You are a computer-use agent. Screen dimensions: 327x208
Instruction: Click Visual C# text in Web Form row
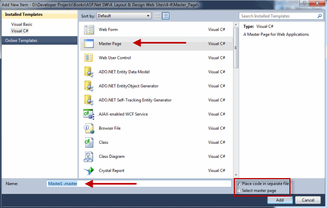pyautogui.click(x=216, y=29)
